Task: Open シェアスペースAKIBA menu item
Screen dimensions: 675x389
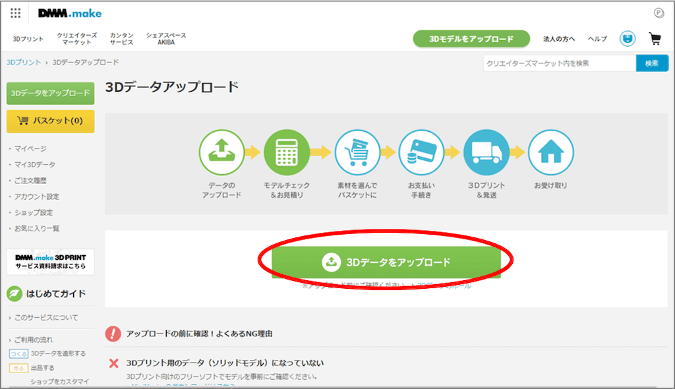Action: pos(166,39)
